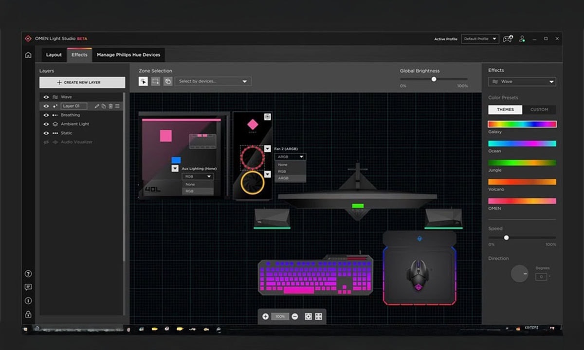Select the pink dotted fan zone
The width and height of the screenshot is (584, 350).
click(253, 157)
